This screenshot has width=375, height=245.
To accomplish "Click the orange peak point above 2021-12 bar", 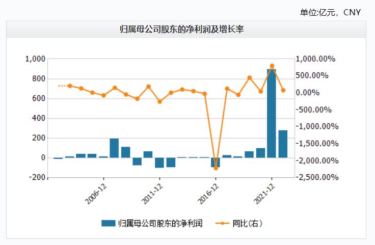I will (272, 66).
